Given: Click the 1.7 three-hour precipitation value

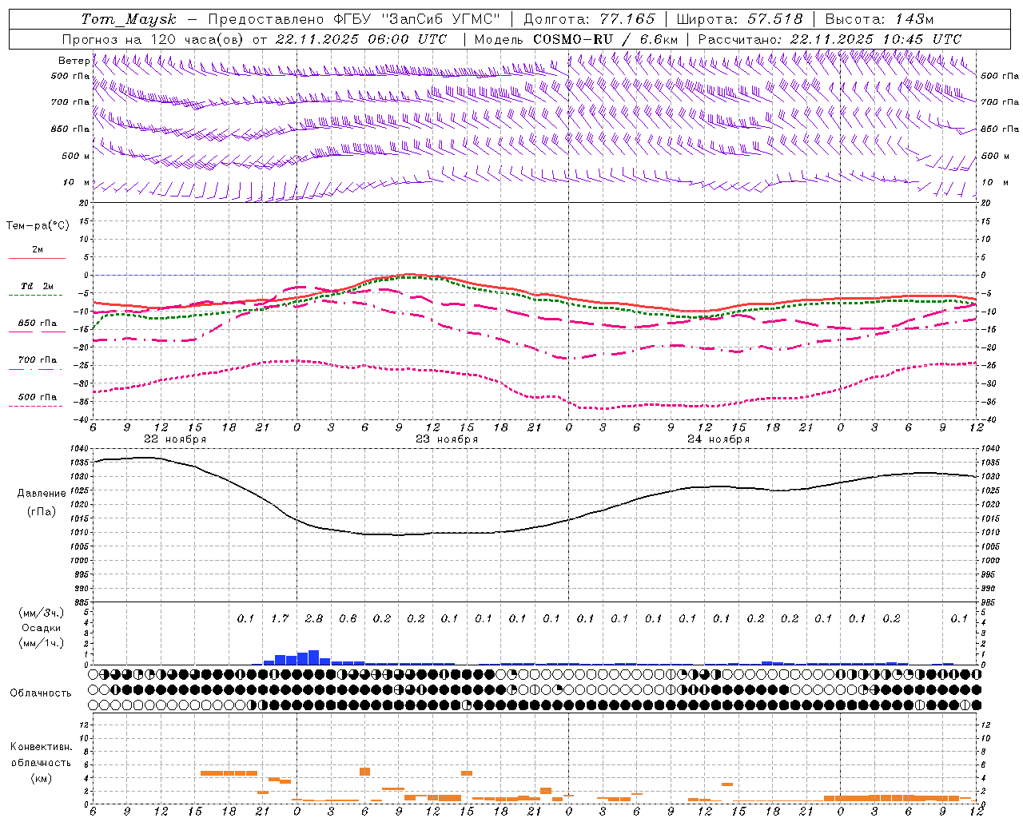Looking at the screenshot, I should coord(279,618).
